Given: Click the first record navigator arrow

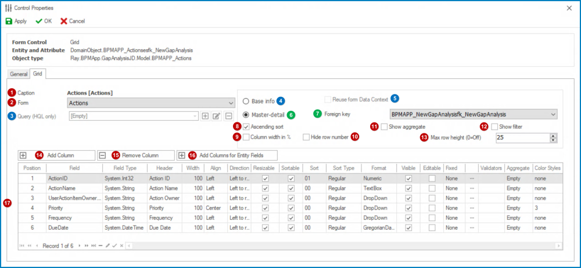Looking at the screenshot, I should (22, 246).
